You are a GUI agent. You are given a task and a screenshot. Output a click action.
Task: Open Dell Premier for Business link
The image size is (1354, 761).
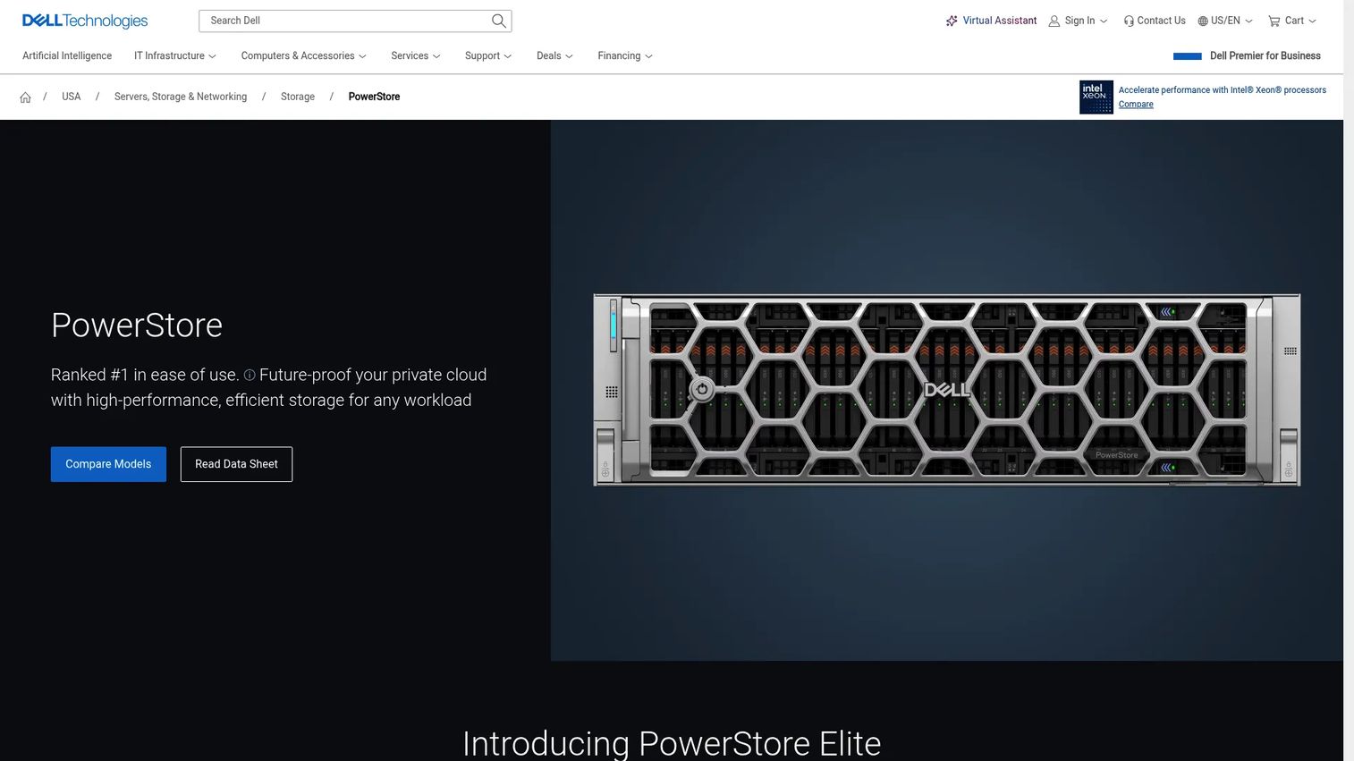coord(1265,55)
